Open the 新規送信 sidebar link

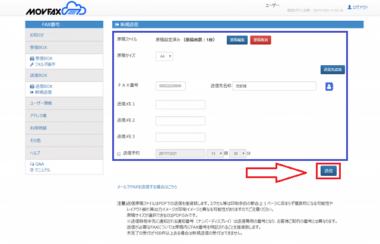click(41, 92)
